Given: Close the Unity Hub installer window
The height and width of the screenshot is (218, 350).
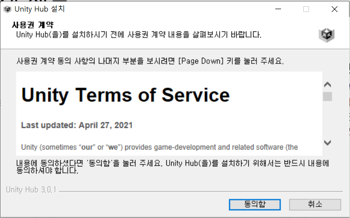Looking at the screenshot, I should pyautogui.click(x=335, y=9).
